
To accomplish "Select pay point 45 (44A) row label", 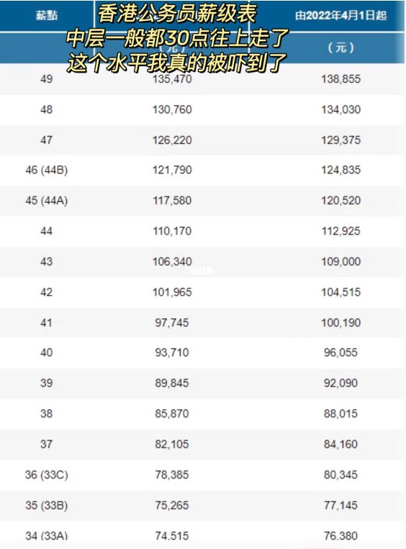I will 46,201.
